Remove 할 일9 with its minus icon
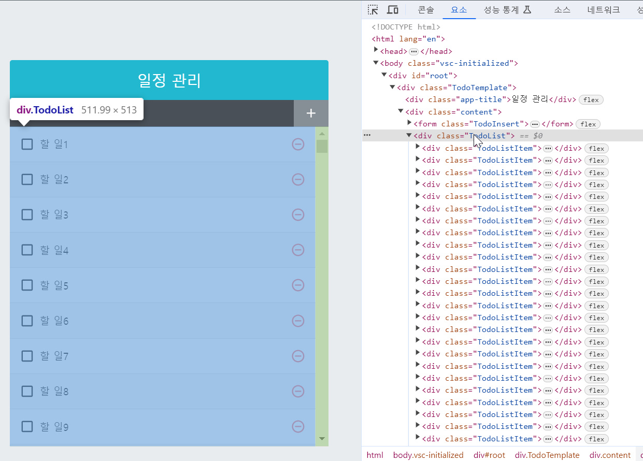 (298, 426)
